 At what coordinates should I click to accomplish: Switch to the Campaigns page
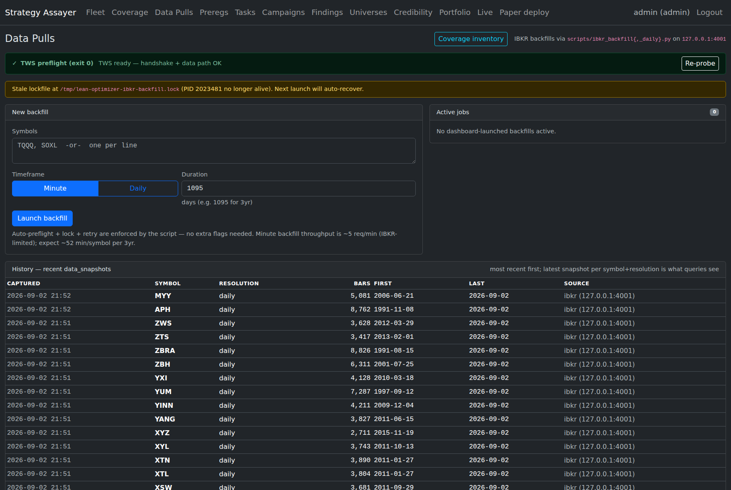point(283,12)
